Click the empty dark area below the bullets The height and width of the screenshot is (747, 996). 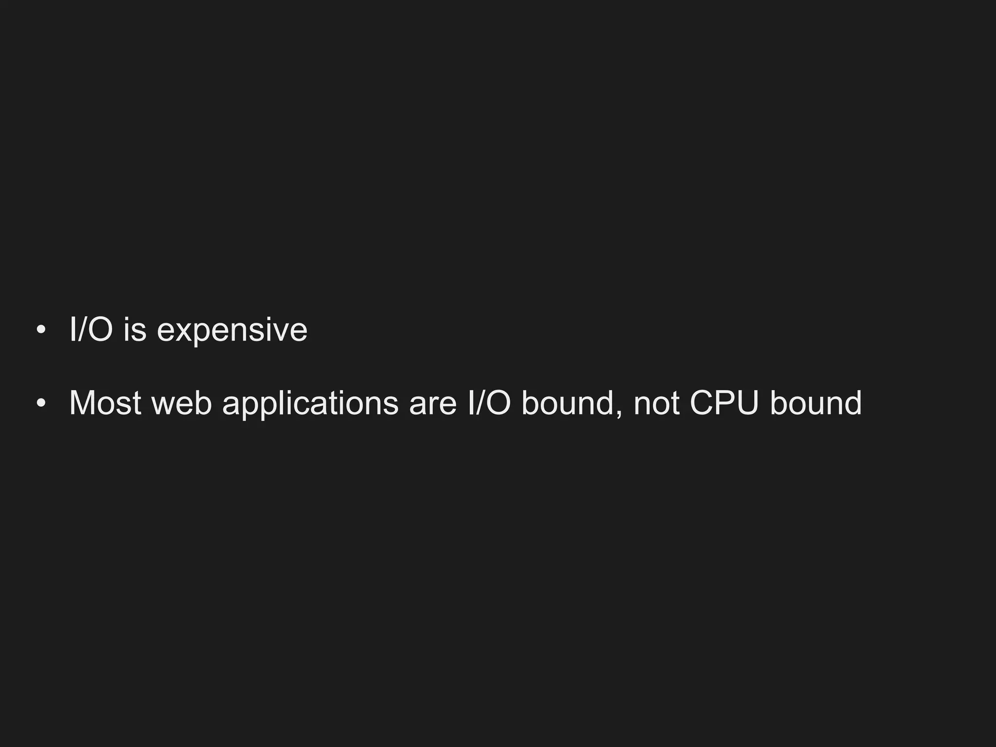498,584
